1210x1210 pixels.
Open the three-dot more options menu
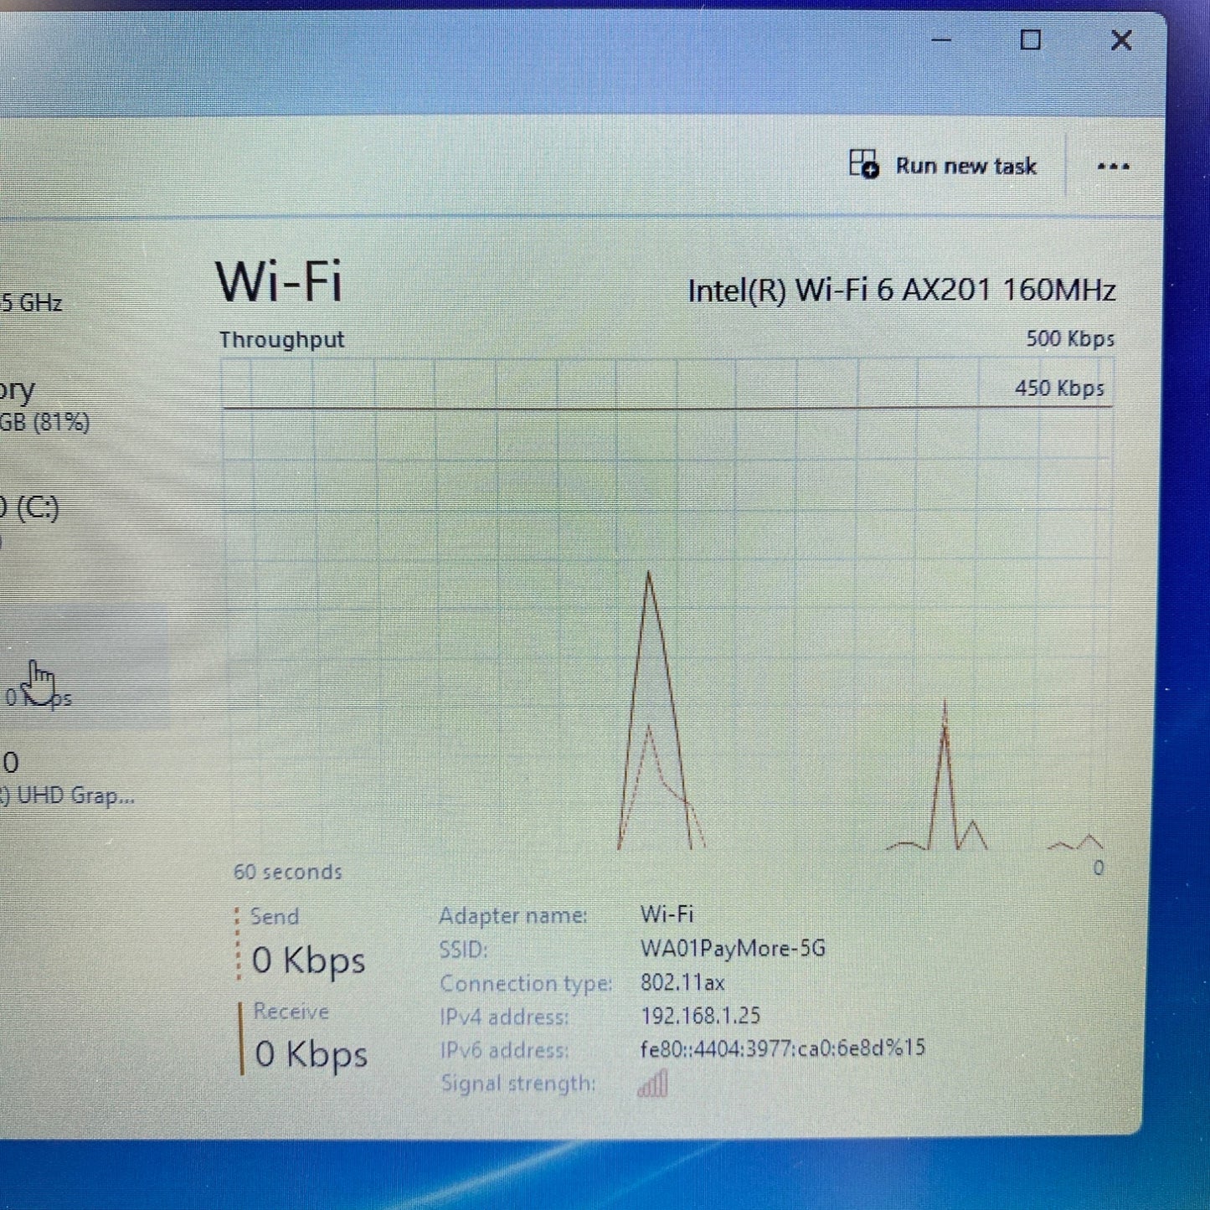coord(1113,167)
